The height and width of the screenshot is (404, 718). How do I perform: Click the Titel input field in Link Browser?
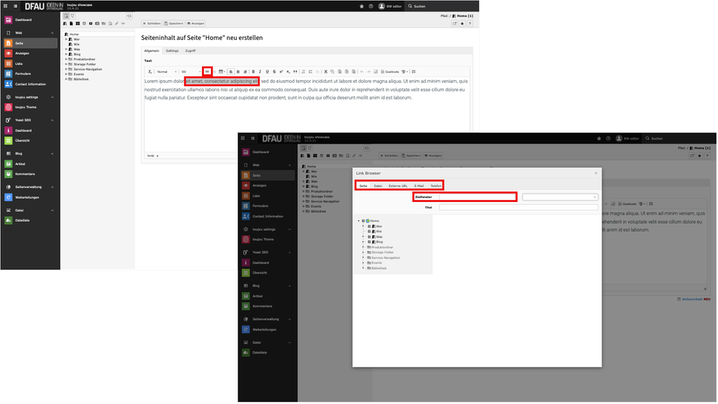(517, 208)
